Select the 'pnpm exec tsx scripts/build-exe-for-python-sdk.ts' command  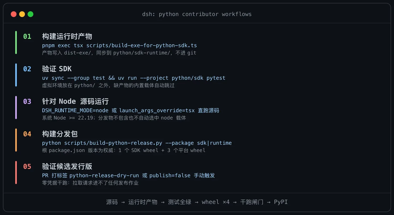[x=119, y=45]
